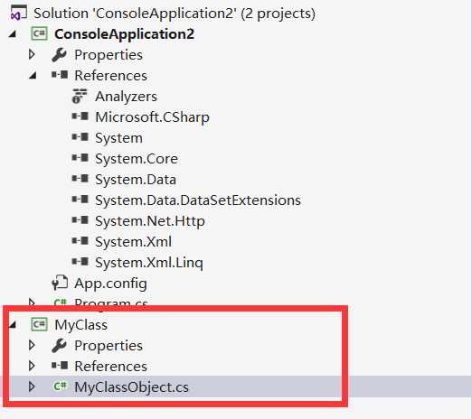
Task: Select Solution 'ConsoleApplication2' root node
Action: tap(175, 14)
